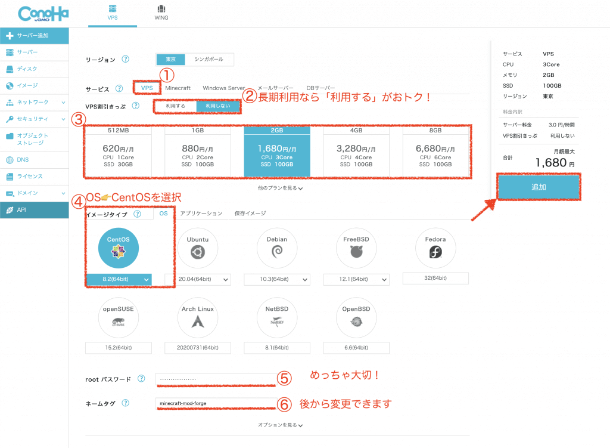The height and width of the screenshot is (448, 610).
Task: Choose 利用しない for VPS割引きっぷ
Action: point(218,106)
